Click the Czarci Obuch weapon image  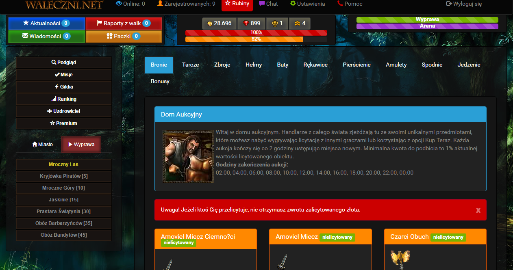[x=400, y=260]
